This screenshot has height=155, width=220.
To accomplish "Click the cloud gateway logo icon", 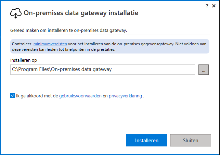I will [x=16, y=13].
